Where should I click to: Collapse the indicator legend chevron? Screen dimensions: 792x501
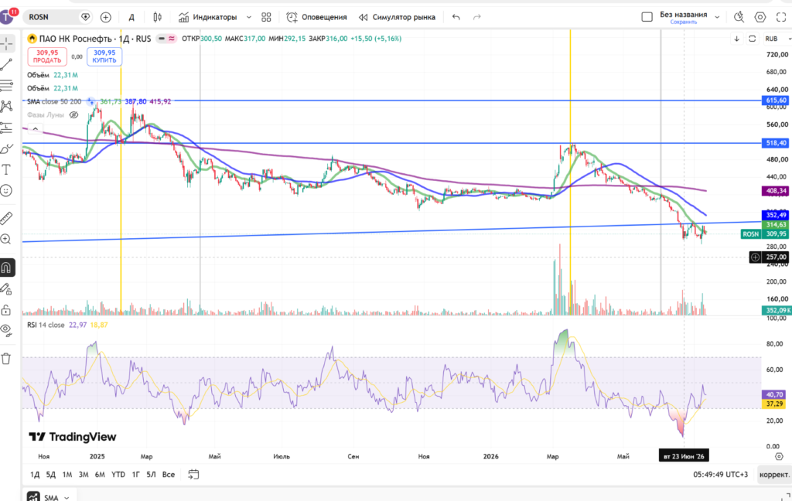[36, 129]
